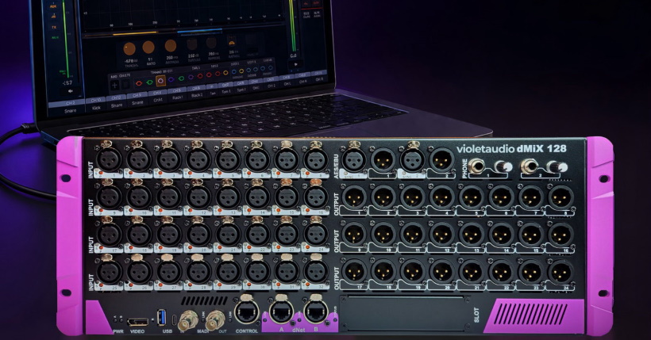This screenshot has height=340, width=651.
Task: Click the speaker mute icon under the left meter
Action: (x=70, y=91)
